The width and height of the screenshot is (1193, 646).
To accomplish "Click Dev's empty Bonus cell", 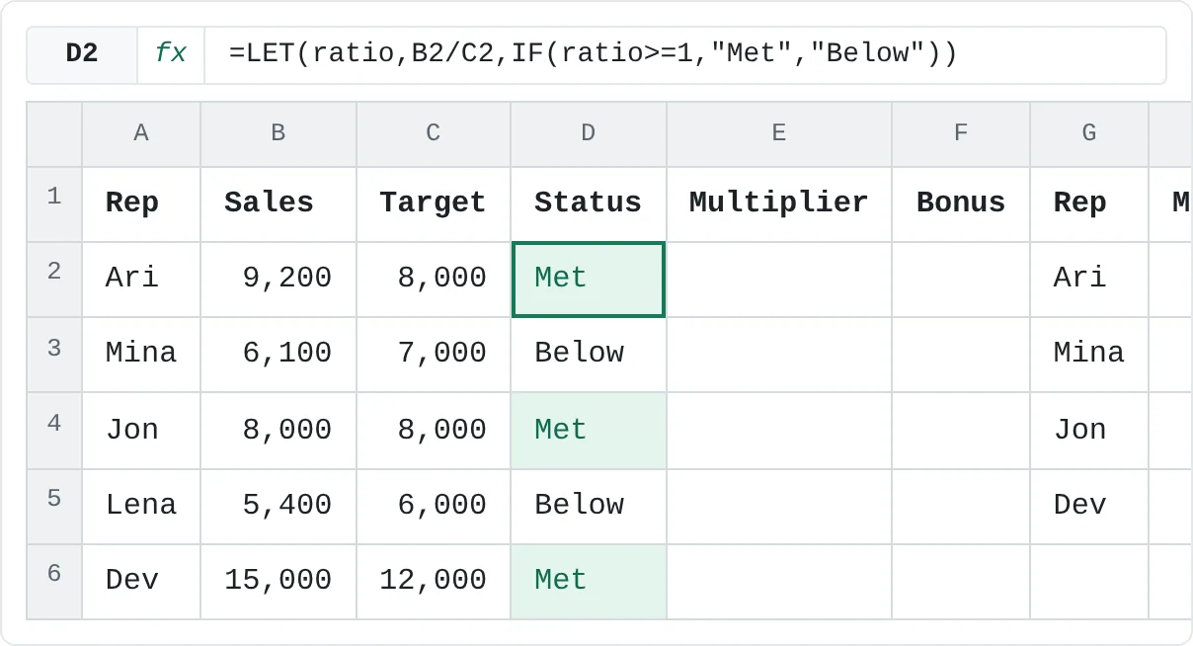I will point(961,582).
